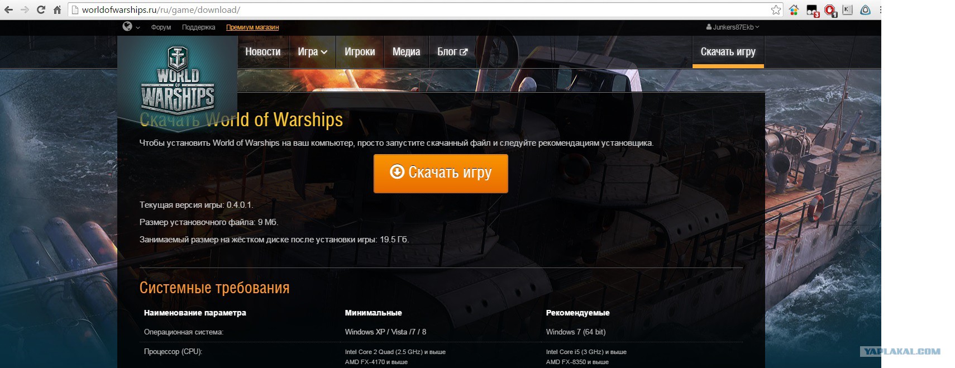Reload the page with refresh icon
The width and height of the screenshot is (955, 368).
(x=41, y=9)
